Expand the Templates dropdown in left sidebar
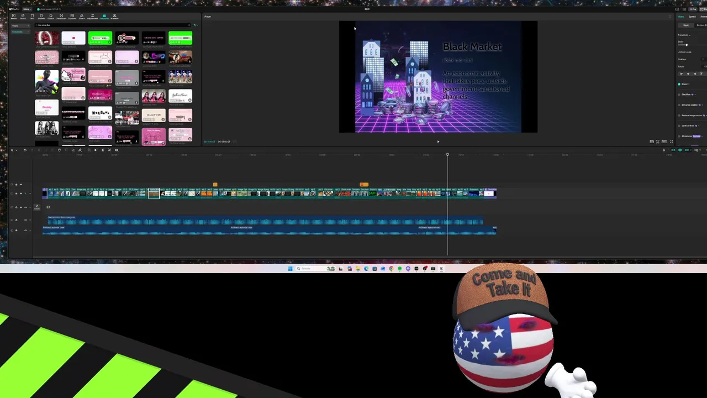Image resolution: width=707 pixels, height=398 pixels. 20,32
